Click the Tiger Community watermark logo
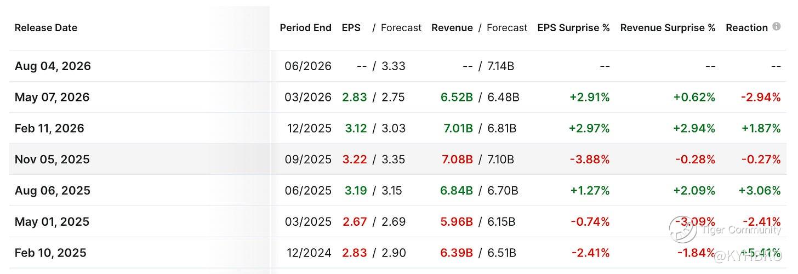Image resolution: width=798 pixels, height=274 pixels. (x=682, y=229)
